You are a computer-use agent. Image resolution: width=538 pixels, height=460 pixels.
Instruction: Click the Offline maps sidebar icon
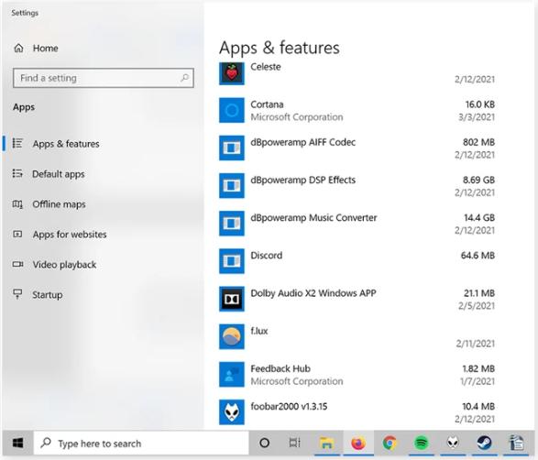(x=17, y=204)
